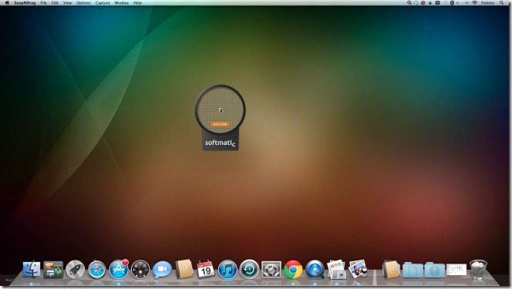Screen dimensions: 512x289
Task: Open Safari browser from the Dock
Action: pyautogui.click(x=97, y=270)
